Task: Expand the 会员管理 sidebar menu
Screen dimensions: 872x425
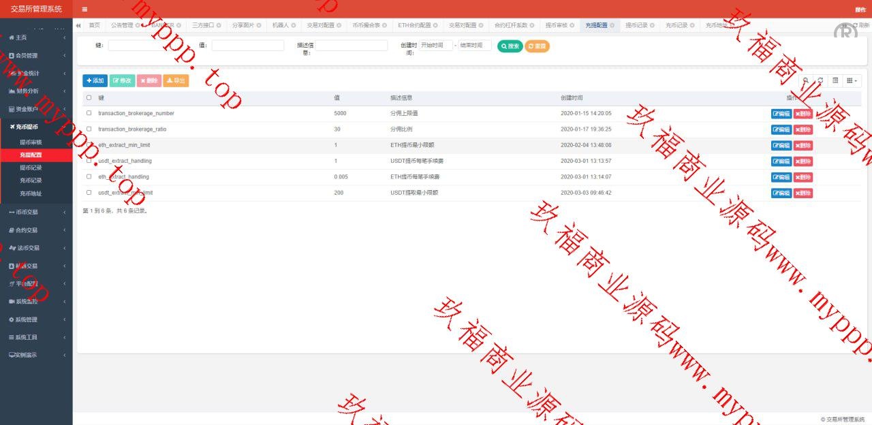Action: pos(36,55)
